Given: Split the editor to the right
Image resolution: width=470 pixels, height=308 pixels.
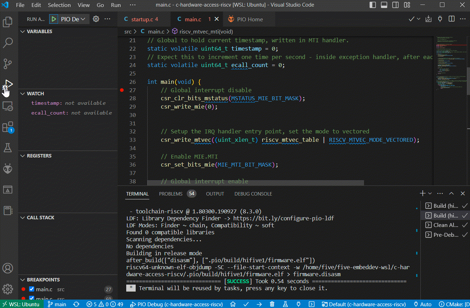Looking at the screenshot, I should point(451,19).
